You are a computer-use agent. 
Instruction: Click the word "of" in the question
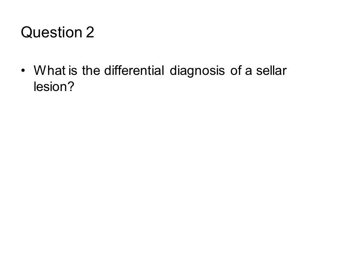coord(236,71)
